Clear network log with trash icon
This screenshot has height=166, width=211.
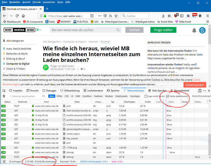coord(4,96)
